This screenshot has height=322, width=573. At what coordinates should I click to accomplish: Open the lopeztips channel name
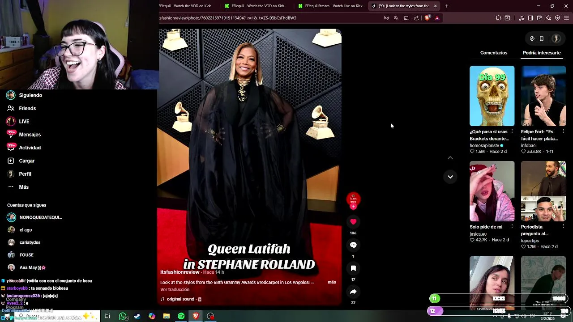[530, 241]
